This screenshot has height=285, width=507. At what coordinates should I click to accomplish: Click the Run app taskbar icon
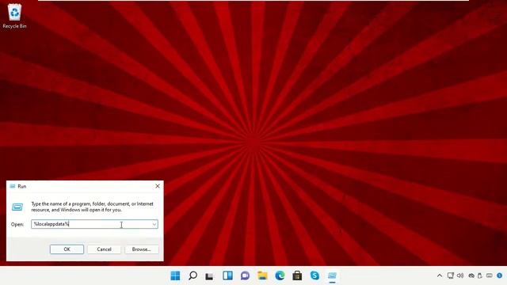coord(332,275)
